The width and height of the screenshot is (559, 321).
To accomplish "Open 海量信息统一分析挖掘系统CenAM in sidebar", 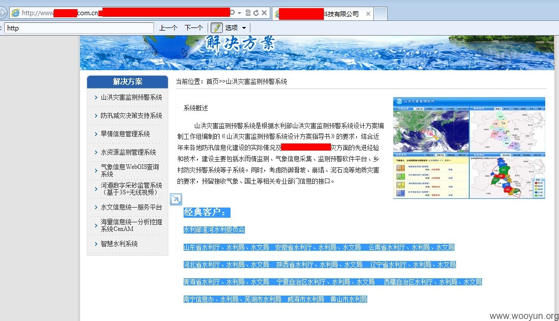I will tap(131, 225).
